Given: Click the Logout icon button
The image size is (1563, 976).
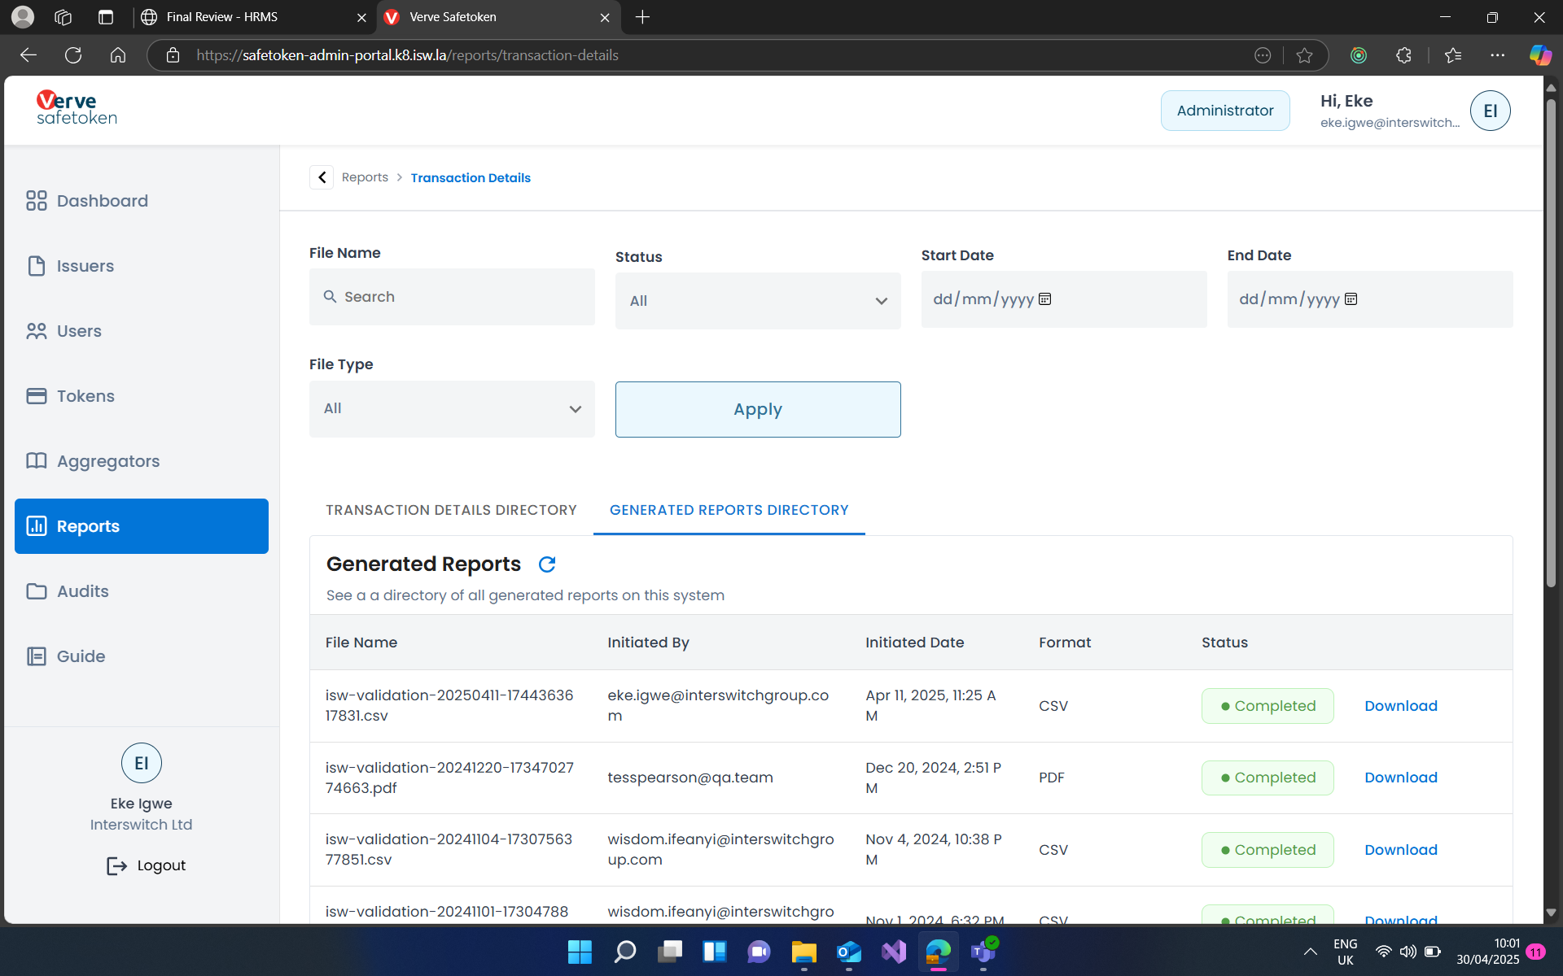Looking at the screenshot, I should 116,865.
